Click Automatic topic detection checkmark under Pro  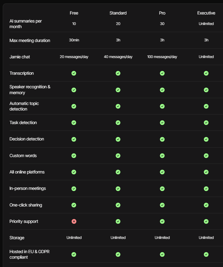click(x=162, y=106)
